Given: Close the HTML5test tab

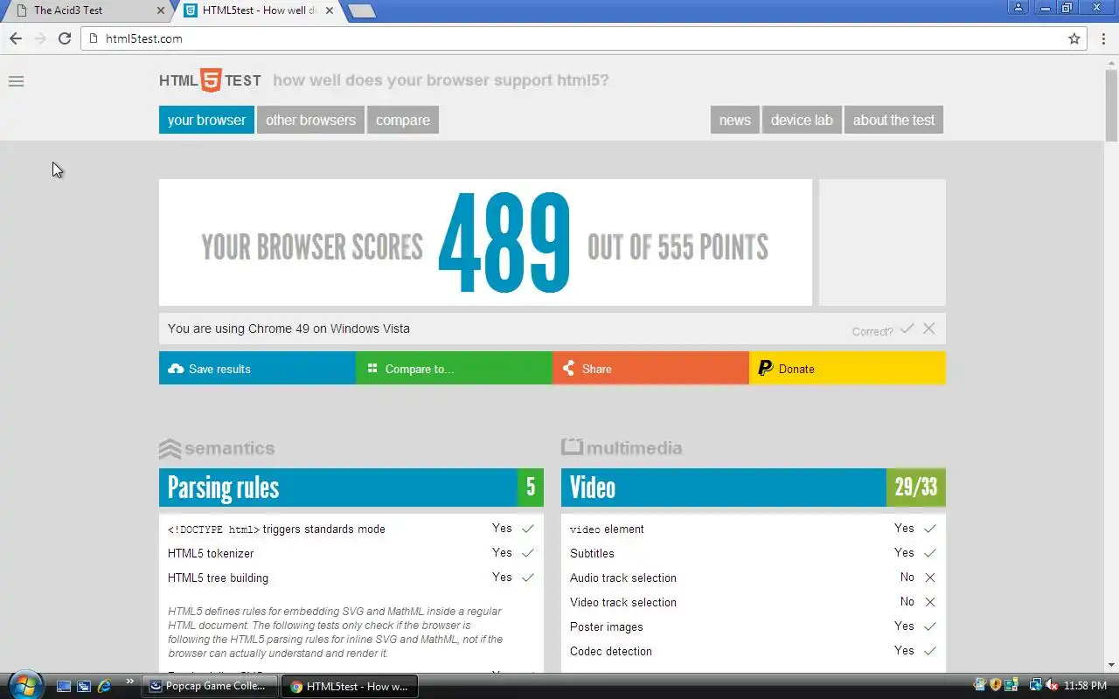Looking at the screenshot, I should (x=330, y=10).
